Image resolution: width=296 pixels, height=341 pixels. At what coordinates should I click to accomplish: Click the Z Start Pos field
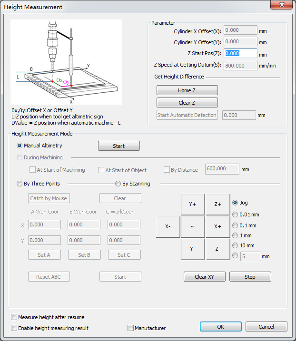[240, 53]
